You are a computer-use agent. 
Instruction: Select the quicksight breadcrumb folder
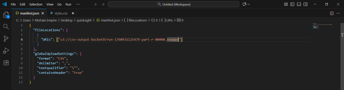84,20
